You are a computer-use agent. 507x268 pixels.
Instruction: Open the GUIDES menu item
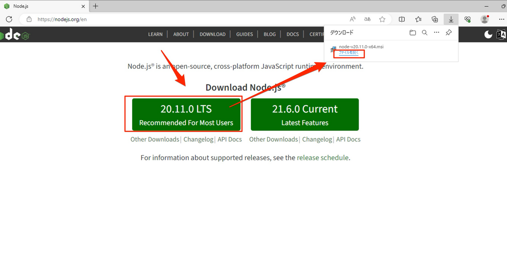(x=245, y=34)
